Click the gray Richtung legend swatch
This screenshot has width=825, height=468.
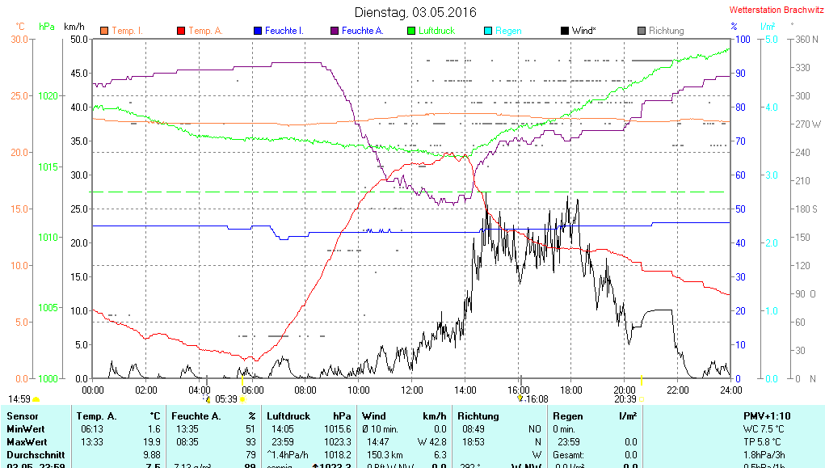641,32
